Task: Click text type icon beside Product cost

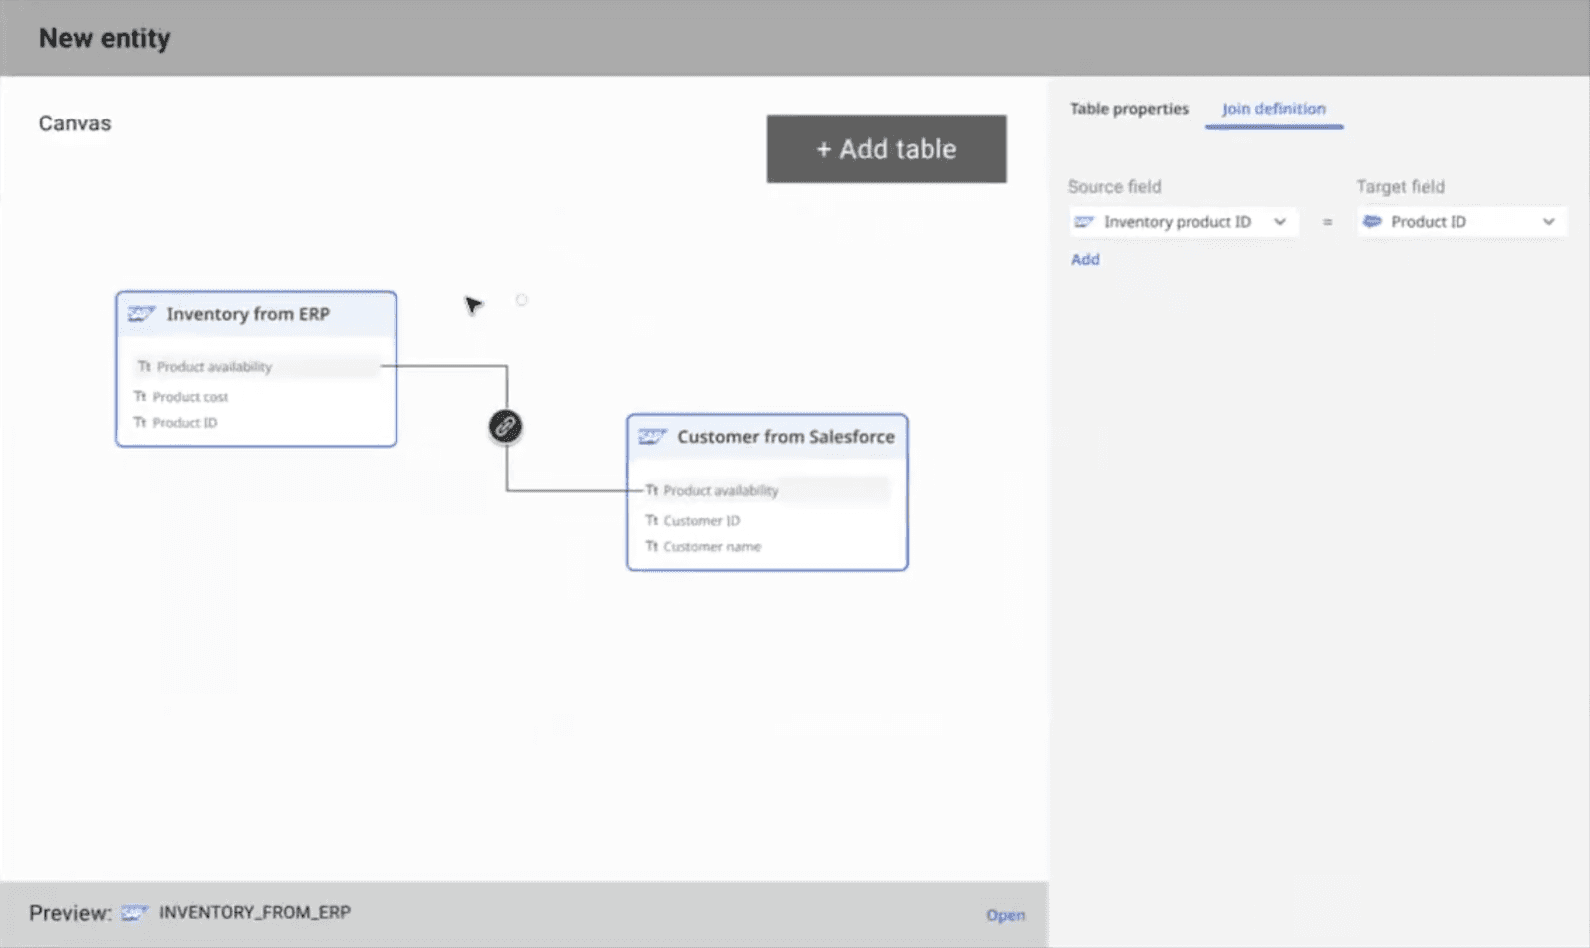Action: pyautogui.click(x=140, y=396)
